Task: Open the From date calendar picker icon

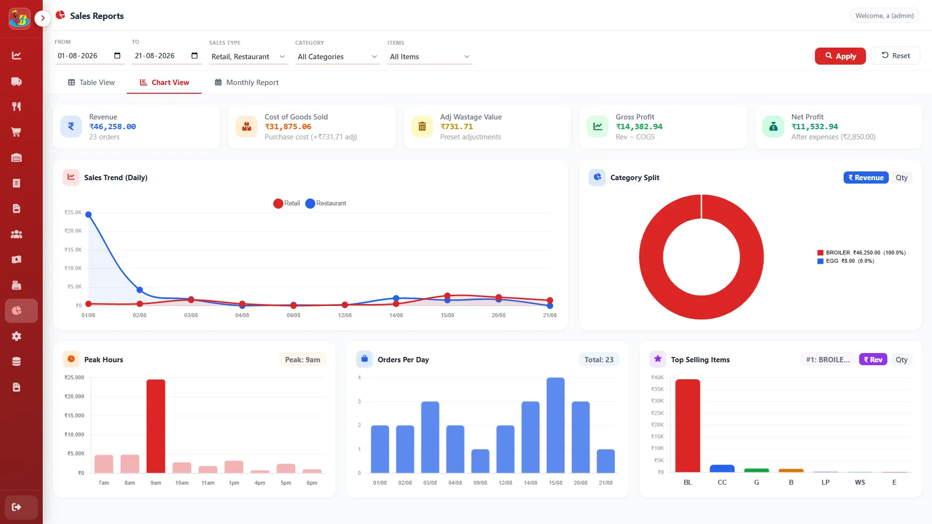Action: coord(117,56)
